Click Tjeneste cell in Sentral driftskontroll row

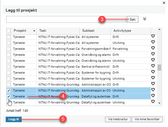point(24,67)
